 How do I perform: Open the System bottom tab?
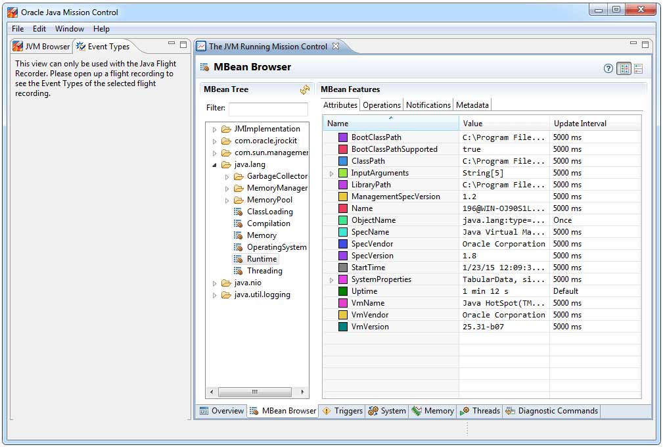pos(387,411)
